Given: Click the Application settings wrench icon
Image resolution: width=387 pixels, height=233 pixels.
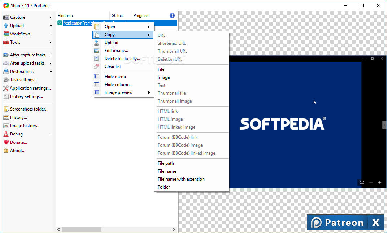Looking at the screenshot, I should coord(6,88).
